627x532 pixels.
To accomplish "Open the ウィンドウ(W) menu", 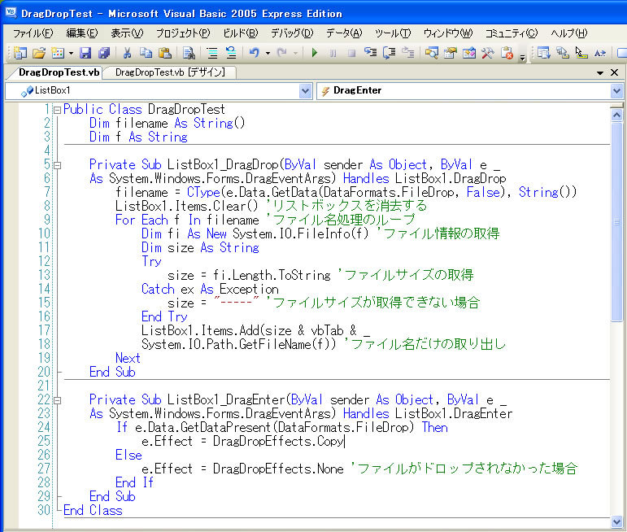I will click(448, 33).
